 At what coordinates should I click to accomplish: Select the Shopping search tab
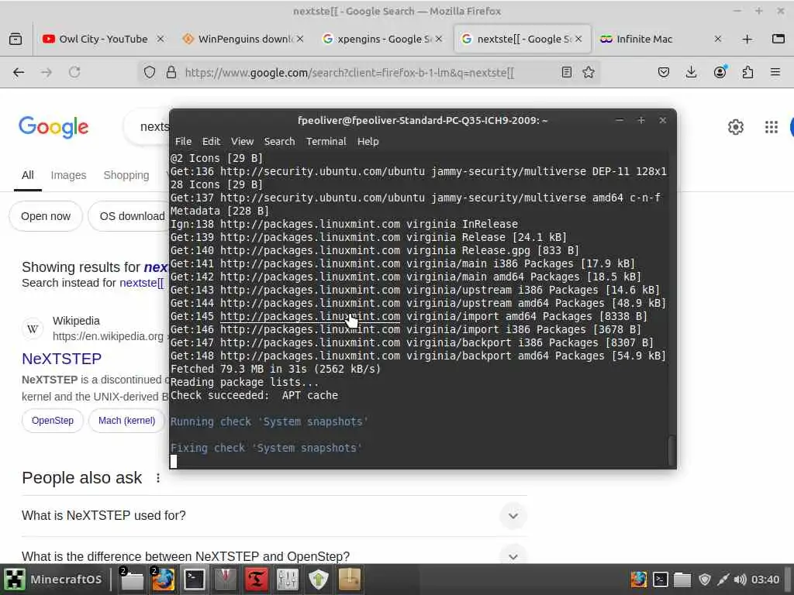126,175
